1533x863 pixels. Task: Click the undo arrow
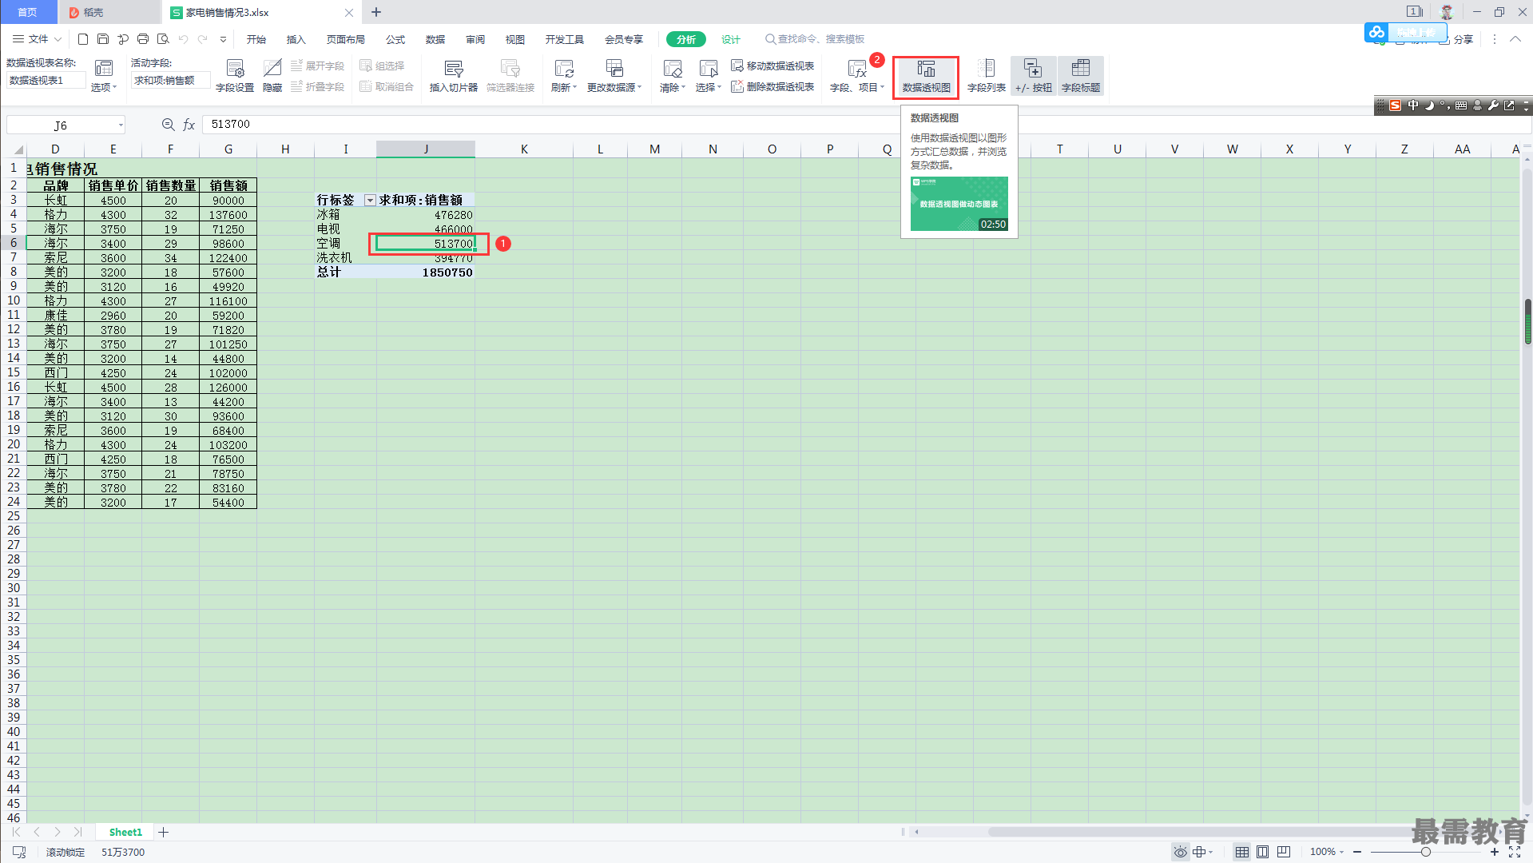tap(183, 39)
